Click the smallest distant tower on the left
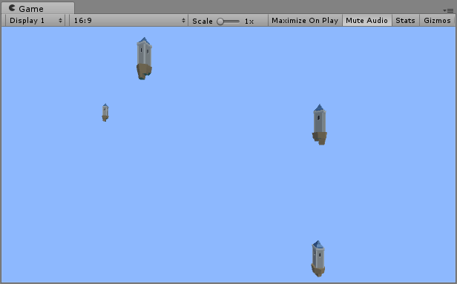The height and width of the screenshot is (284, 457). [105, 113]
